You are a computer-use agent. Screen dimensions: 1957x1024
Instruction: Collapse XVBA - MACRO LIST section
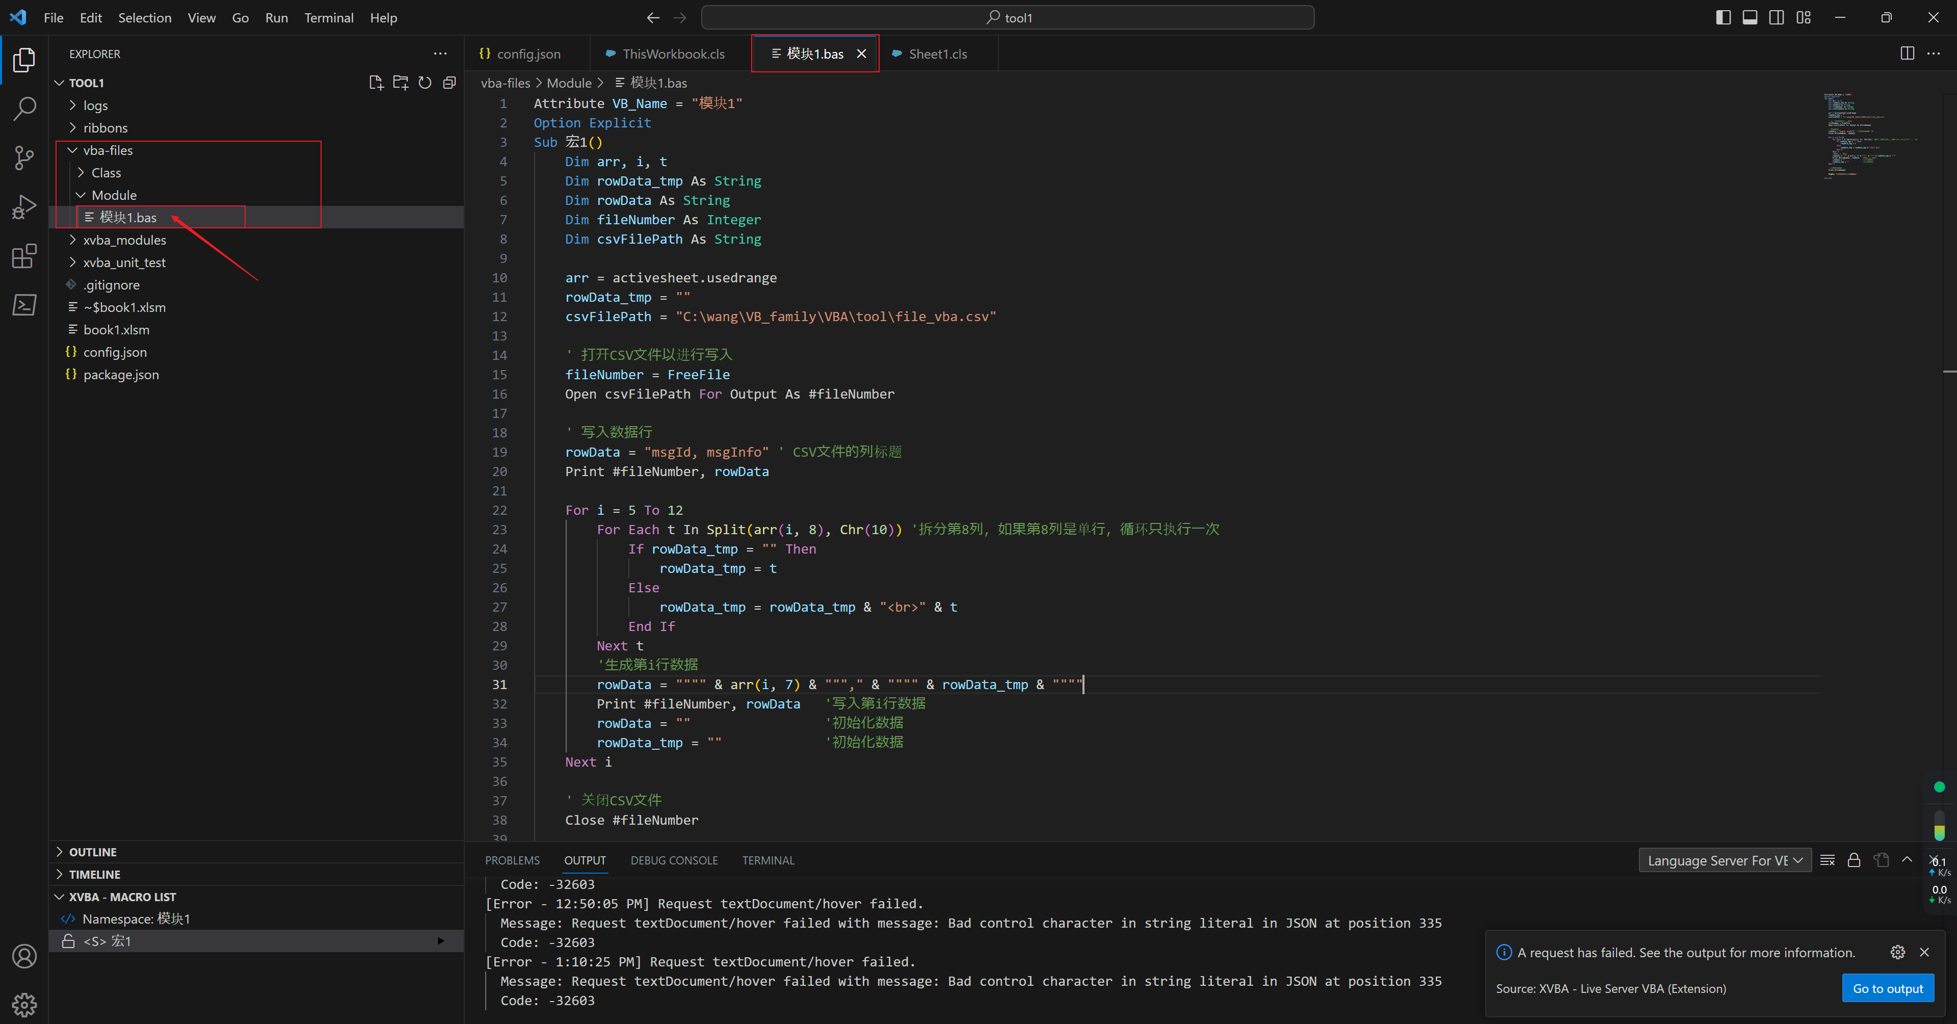pyautogui.click(x=122, y=897)
